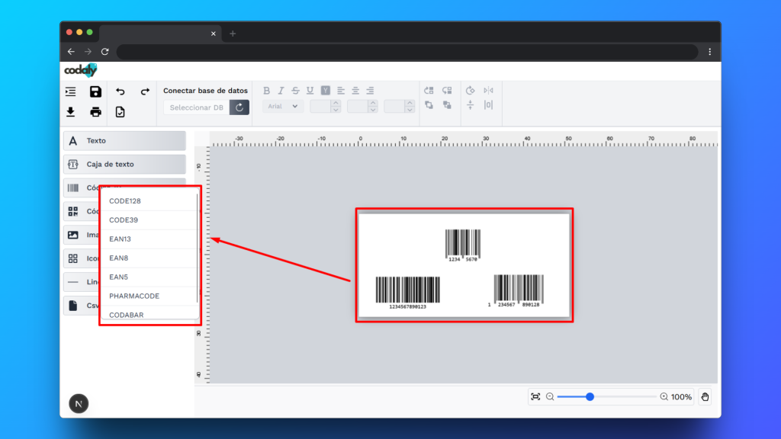The image size is (781, 439).
Task: Align text to the left
Action: point(341,91)
